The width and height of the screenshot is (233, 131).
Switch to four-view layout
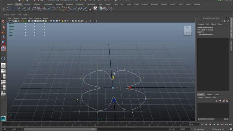(x=3, y=71)
